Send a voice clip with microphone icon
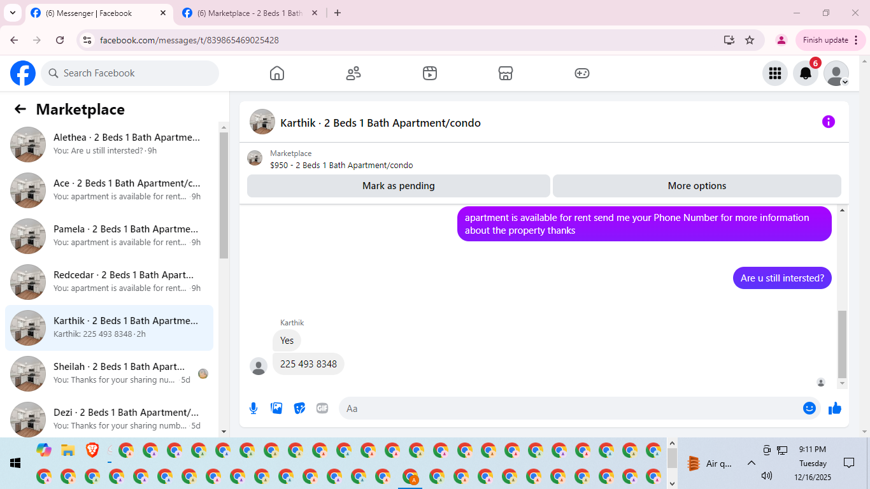This screenshot has width=870, height=489. pos(253,408)
